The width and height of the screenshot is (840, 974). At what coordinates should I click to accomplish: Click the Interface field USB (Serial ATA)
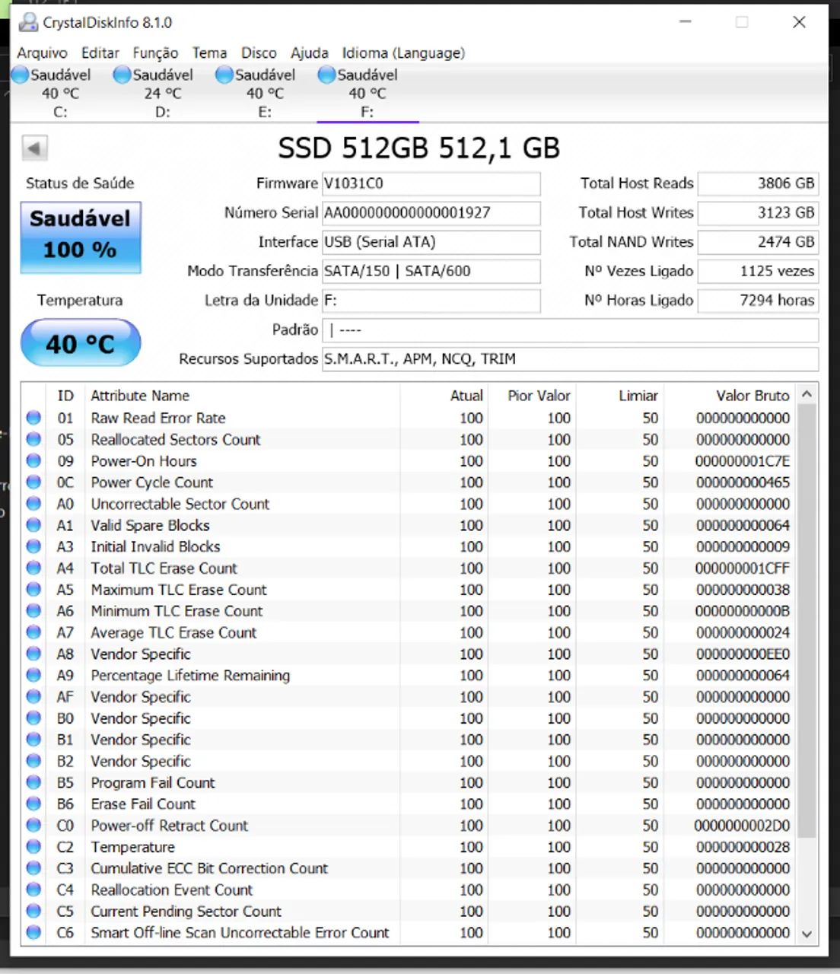431,242
